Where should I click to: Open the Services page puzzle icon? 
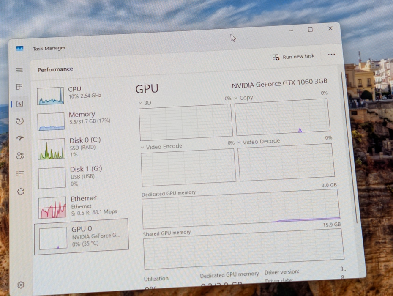[21, 192]
